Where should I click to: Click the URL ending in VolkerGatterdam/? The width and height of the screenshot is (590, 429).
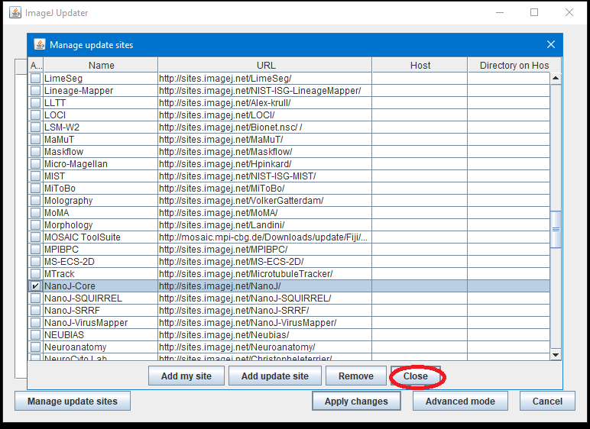tap(242, 201)
